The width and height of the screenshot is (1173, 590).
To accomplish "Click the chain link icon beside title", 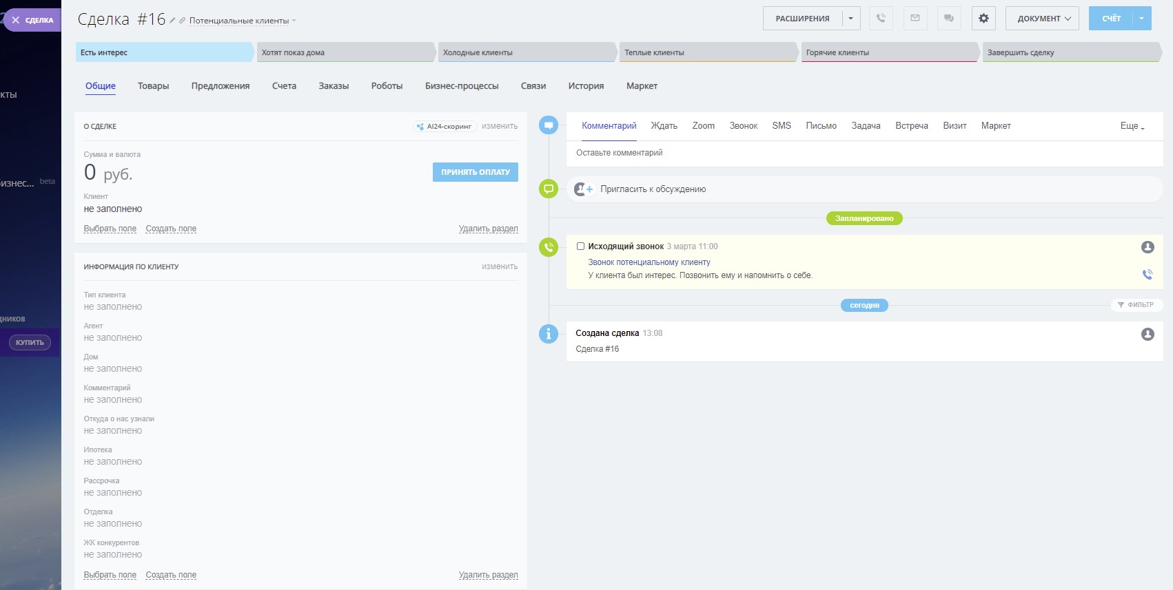I will coord(182,21).
